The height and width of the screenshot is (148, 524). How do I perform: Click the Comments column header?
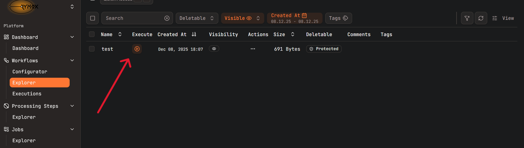(x=359, y=34)
